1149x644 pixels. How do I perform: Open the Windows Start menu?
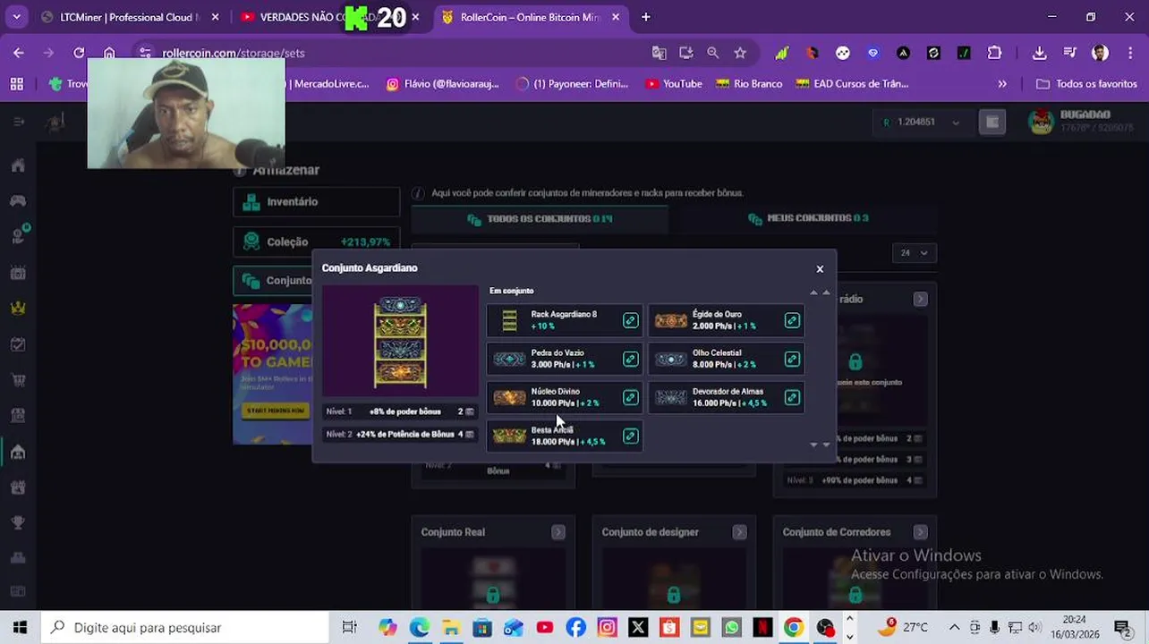coord(20,627)
